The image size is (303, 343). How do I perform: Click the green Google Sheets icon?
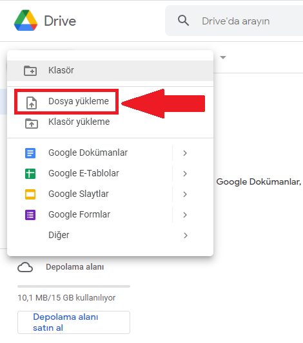pos(30,174)
